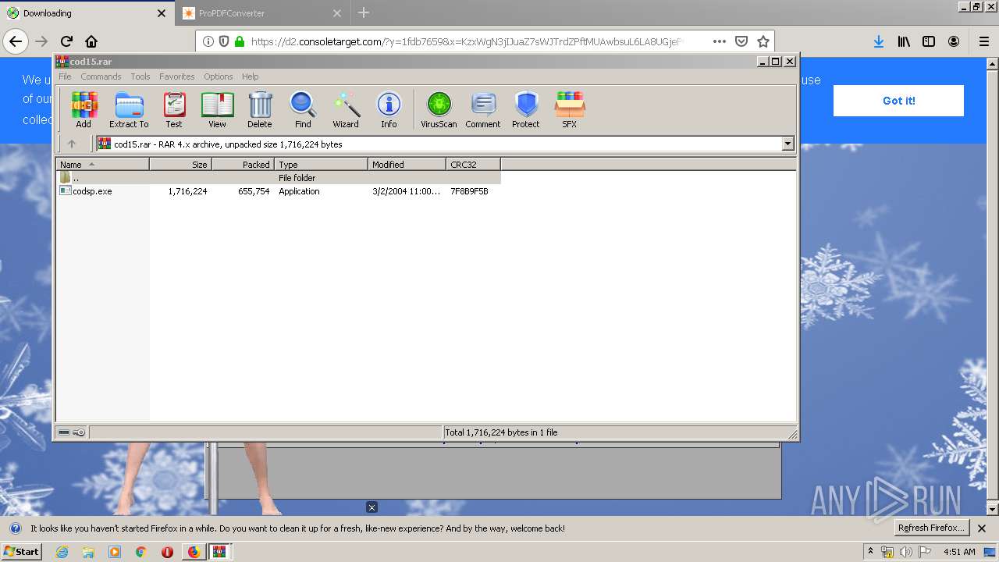Save page to Pocket

[741, 41]
